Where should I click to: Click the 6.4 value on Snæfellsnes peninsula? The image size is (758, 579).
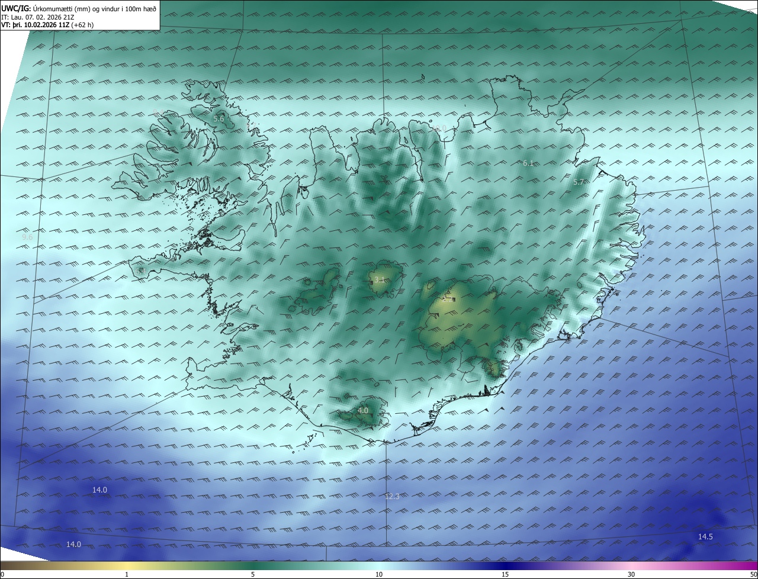(140, 271)
